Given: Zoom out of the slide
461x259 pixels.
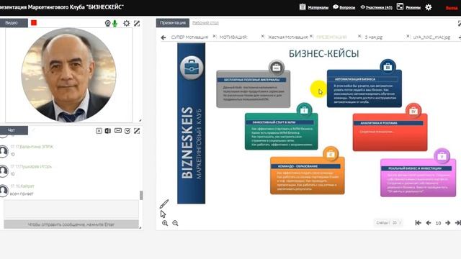Looking at the screenshot, I should 175,223.
